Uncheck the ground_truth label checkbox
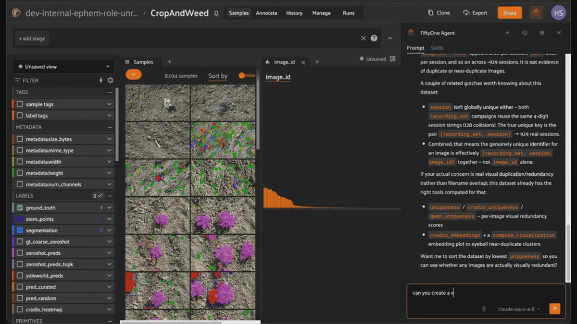The width and height of the screenshot is (577, 324). 20,208
